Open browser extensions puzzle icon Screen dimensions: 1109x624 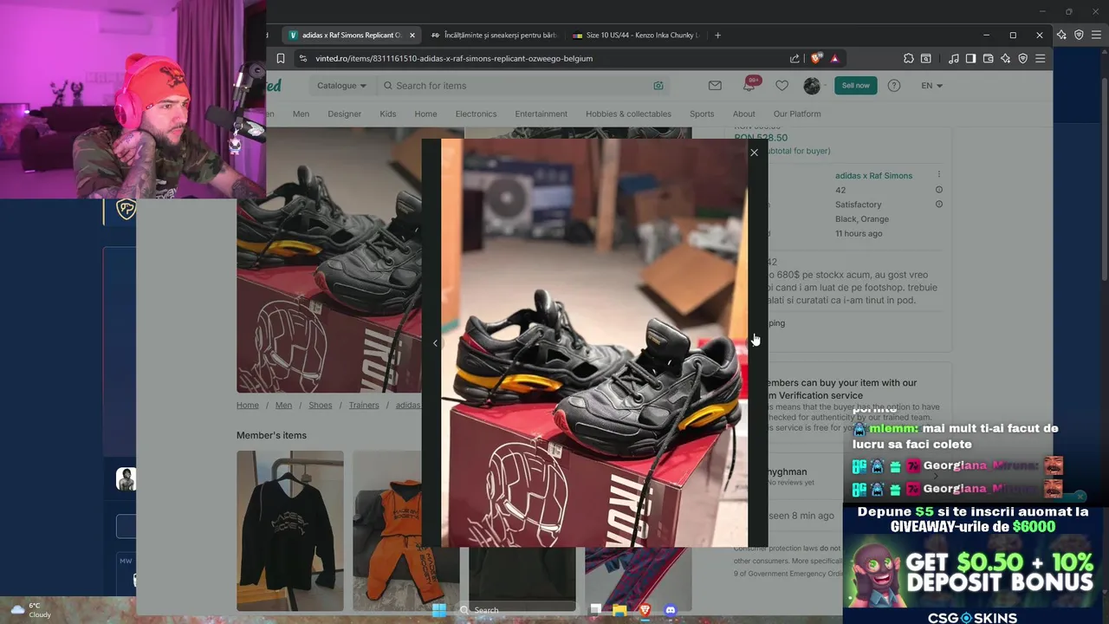tap(908, 58)
